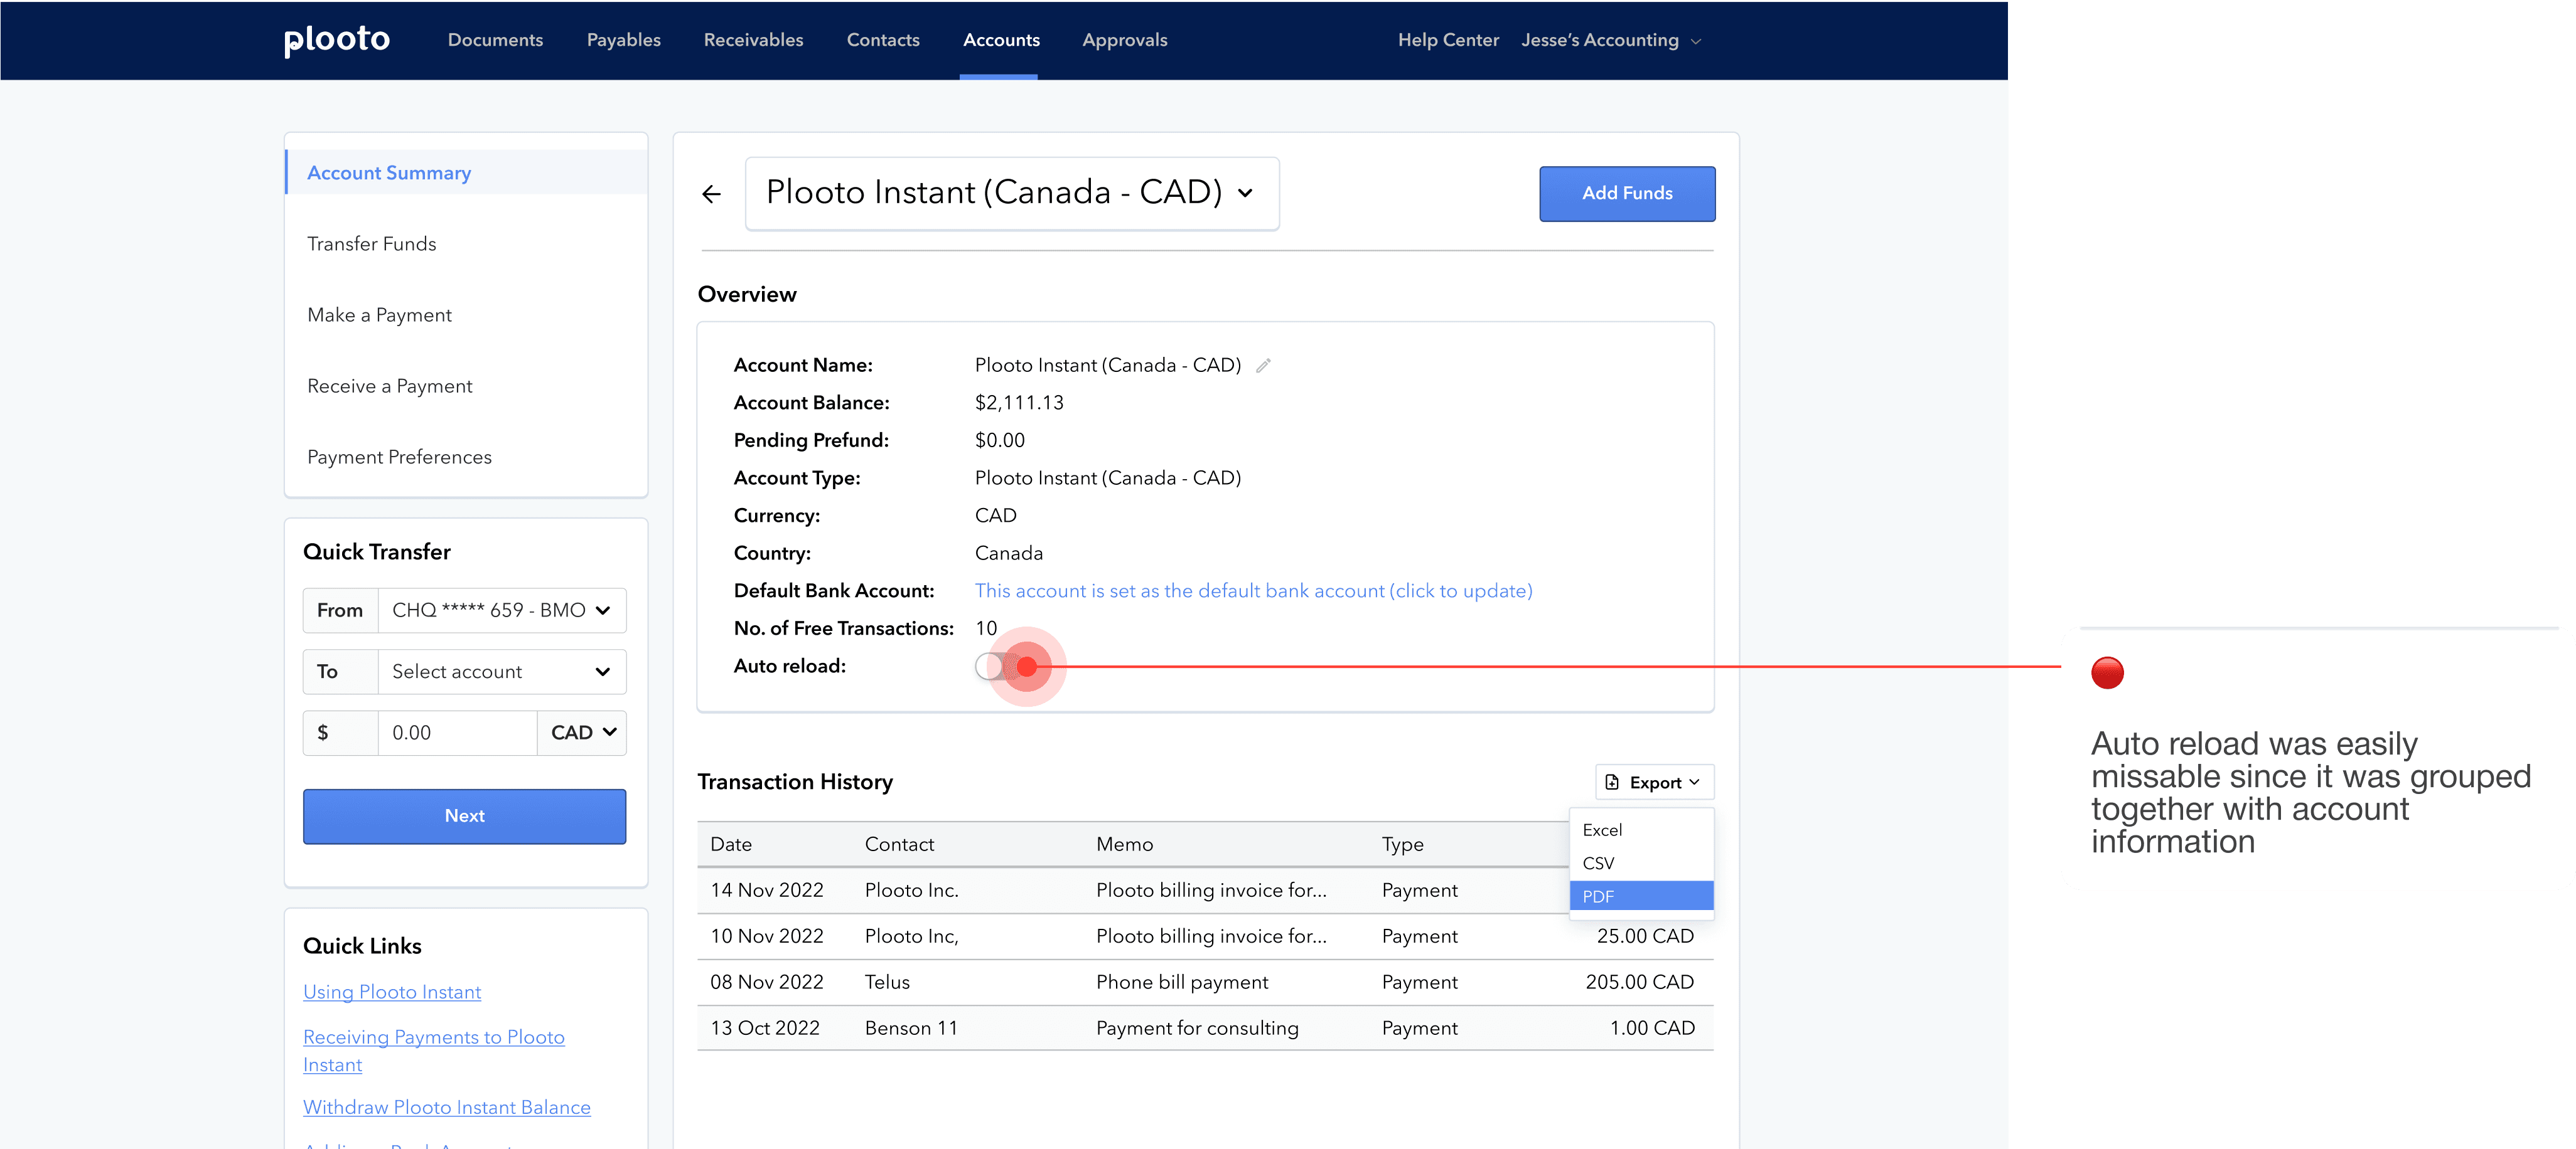
Task: Open the Payables tab
Action: [x=623, y=40]
